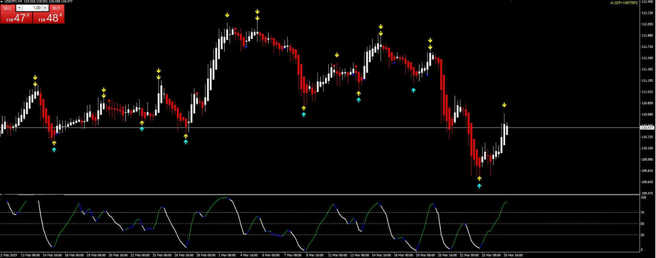Image resolution: width=656 pixels, height=258 pixels.
Task: Click 111.195 on the price scale
Action: (x=647, y=81)
